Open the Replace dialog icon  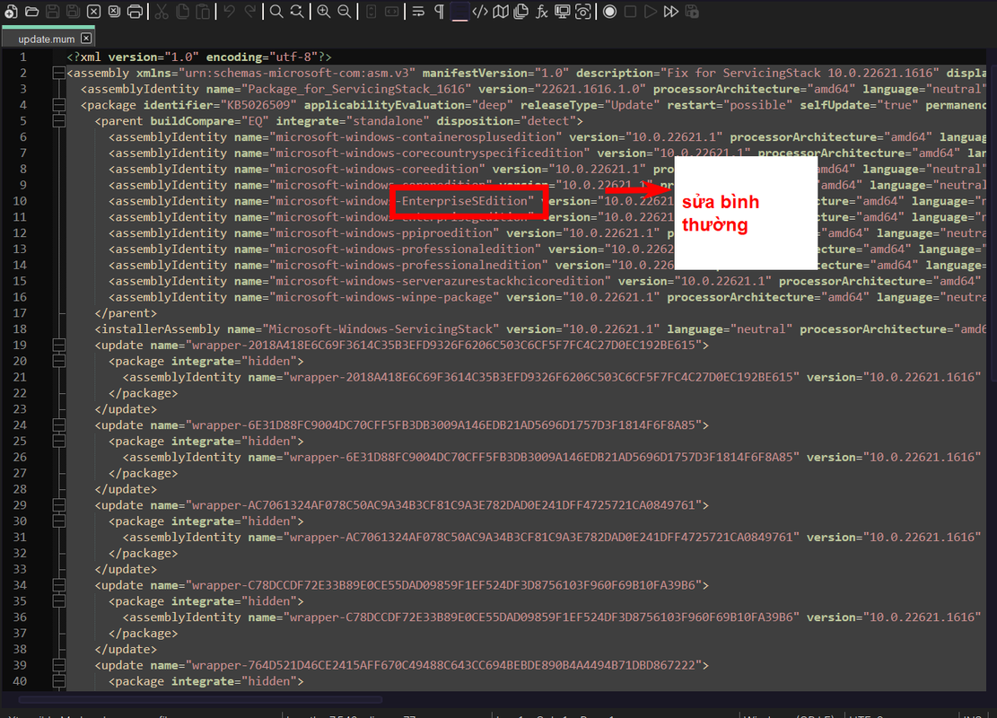297,12
